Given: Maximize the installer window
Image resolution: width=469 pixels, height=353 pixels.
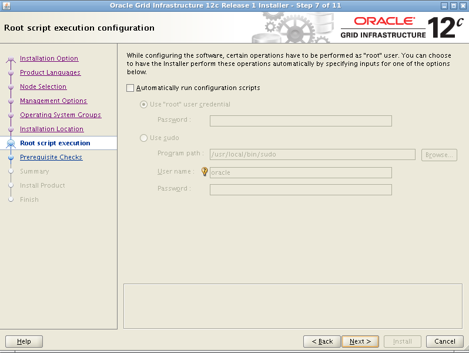Looking at the screenshot, I should coord(453,5).
